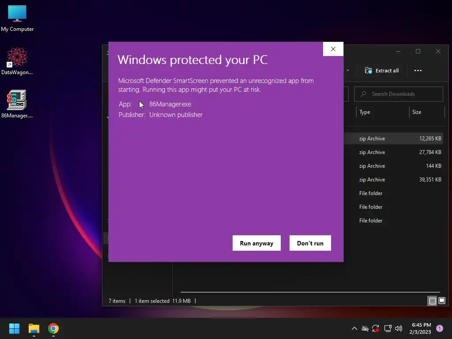
Task: Open the notification badge in the taskbar
Action: [x=440, y=328]
